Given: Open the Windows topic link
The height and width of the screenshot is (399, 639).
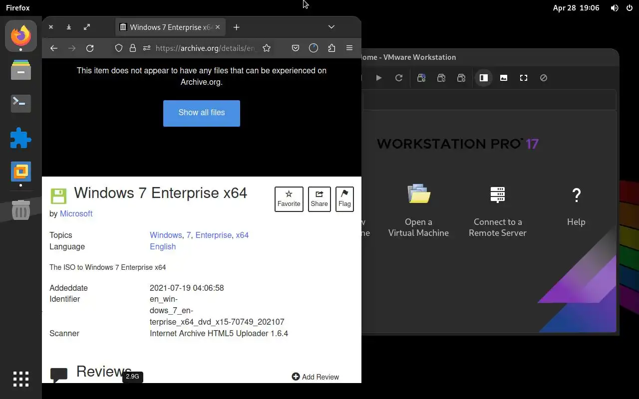Looking at the screenshot, I should tap(166, 235).
